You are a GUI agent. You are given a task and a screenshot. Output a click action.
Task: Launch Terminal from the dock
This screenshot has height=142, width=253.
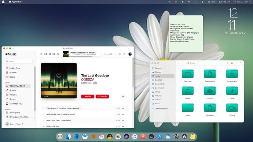coord(151,137)
